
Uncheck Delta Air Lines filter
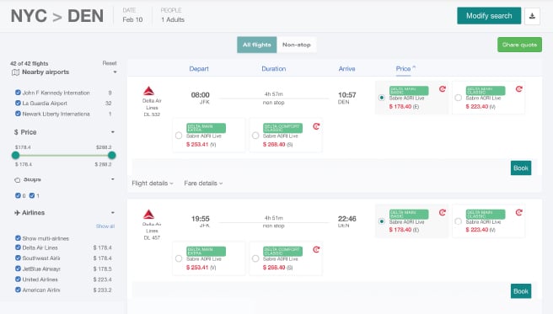pos(18,247)
